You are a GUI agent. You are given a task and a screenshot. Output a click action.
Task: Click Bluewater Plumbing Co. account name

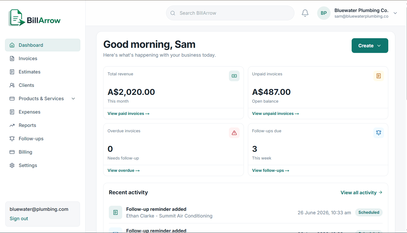point(361,10)
